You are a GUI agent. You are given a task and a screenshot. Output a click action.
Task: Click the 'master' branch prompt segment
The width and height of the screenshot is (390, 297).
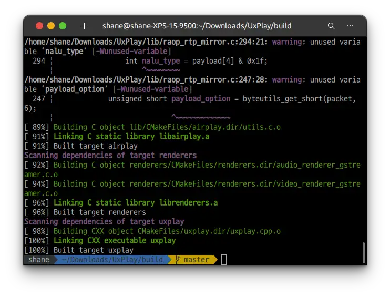pyautogui.click(x=196, y=260)
